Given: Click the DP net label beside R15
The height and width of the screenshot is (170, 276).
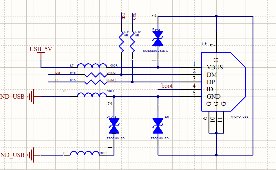Looking at the screenshot, I should tap(57, 80).
